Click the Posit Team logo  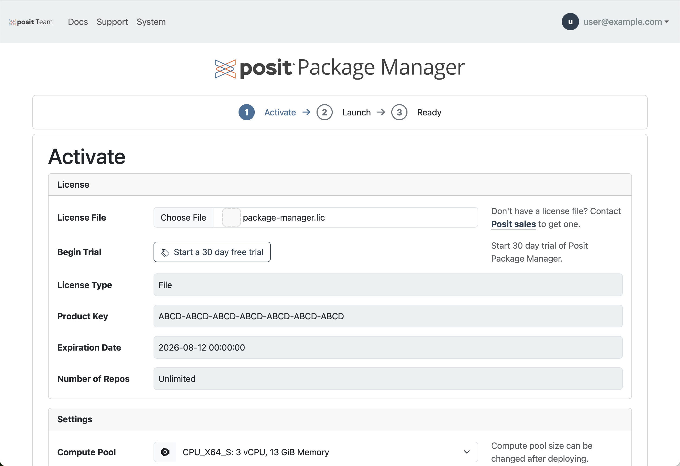click(31, 22)
